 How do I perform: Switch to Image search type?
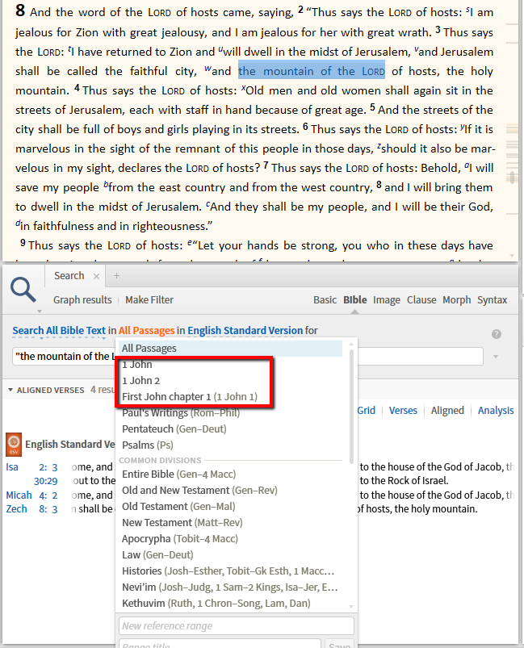(386, 300)
